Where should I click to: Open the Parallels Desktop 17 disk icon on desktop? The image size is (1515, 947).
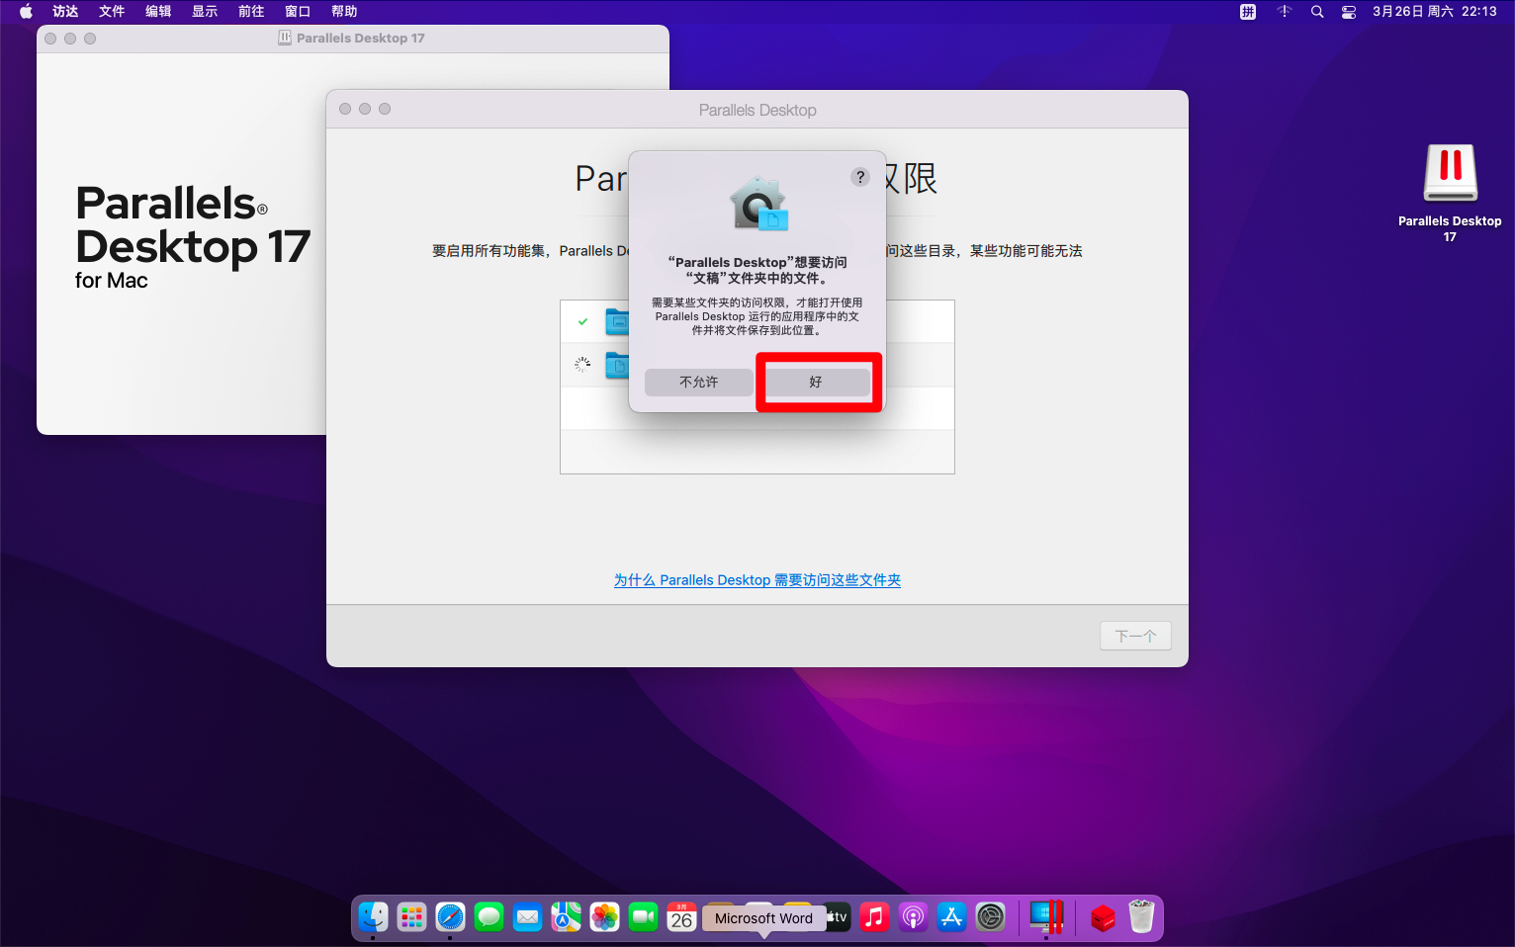(1450, 175)
